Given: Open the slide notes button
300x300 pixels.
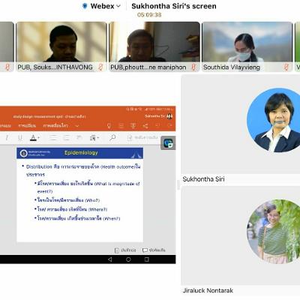Looking at the screenshot, I should pos(125,250).
